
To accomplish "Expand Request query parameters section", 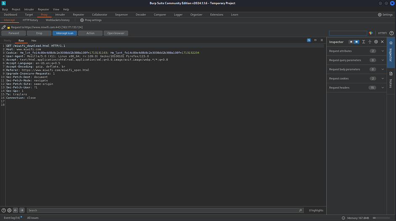I will pyautogui.click(x=356, y=60).
